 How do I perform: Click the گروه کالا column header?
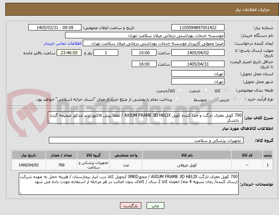(x=93, y=155)
